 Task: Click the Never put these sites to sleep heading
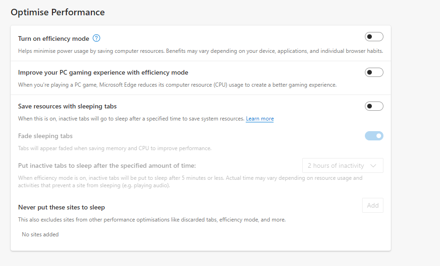click(61, 207)
